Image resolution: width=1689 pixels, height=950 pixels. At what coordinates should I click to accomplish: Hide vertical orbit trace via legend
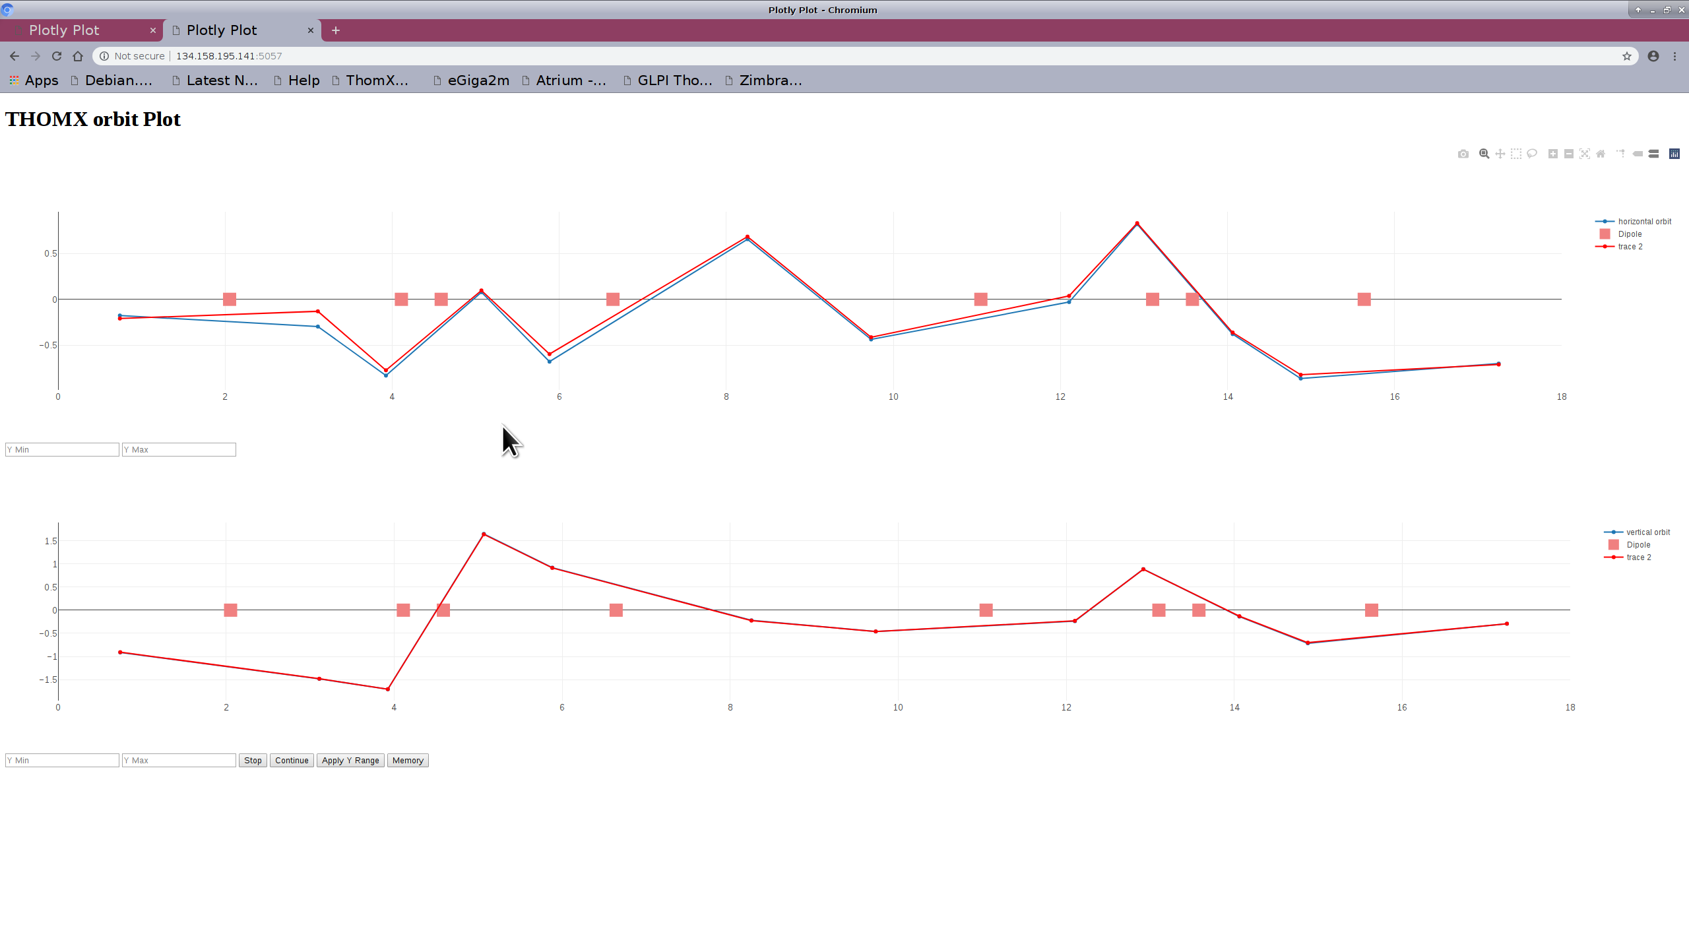click(1647, 532)
